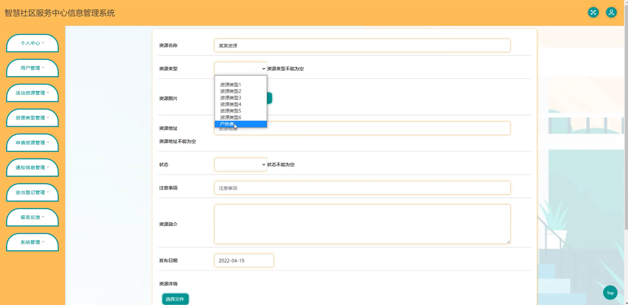The height and width of the screenshot is (305, 628).
Task: Focus the 注意事项 text field
Action: pyautogui.click(x=362, y=188)
